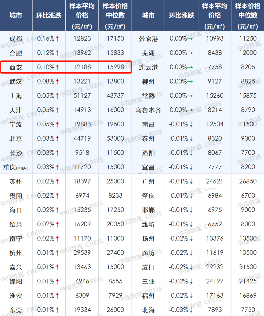Select the city cell 武汉

click(x=16, y=82)
